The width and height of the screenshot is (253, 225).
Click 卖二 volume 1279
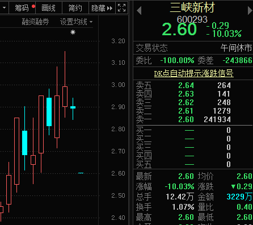pos(222,111)
